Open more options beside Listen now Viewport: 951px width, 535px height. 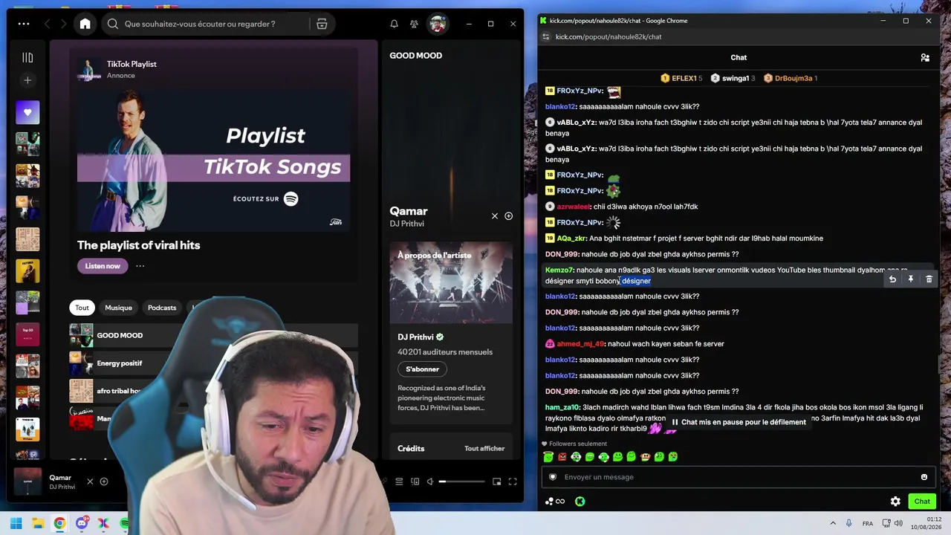140,266
